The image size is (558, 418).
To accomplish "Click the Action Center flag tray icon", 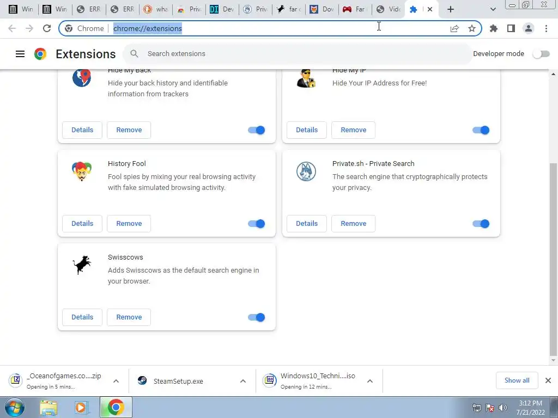I will pyautogui.click(x=490, y=408).
